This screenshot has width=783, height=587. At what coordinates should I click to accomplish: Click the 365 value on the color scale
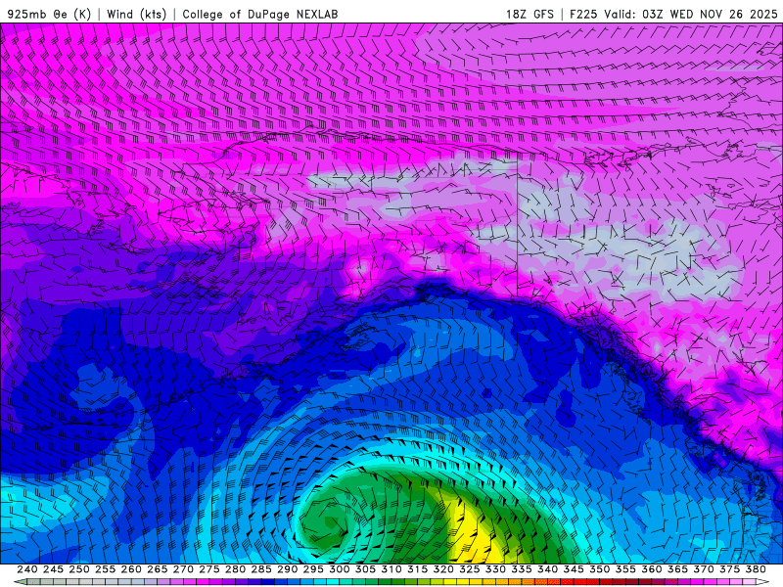pos(677,569)
